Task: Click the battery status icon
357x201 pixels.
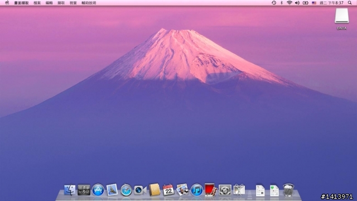Action: [306, 3]
